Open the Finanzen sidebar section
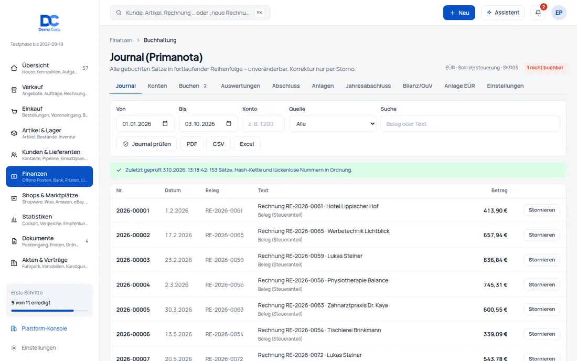 pyautogui.click(x=49, y=176)
